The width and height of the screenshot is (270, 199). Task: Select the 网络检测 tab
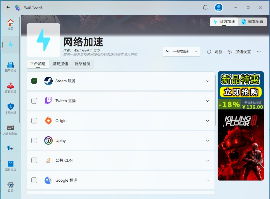pyautogui.click(x=83, y=64)
